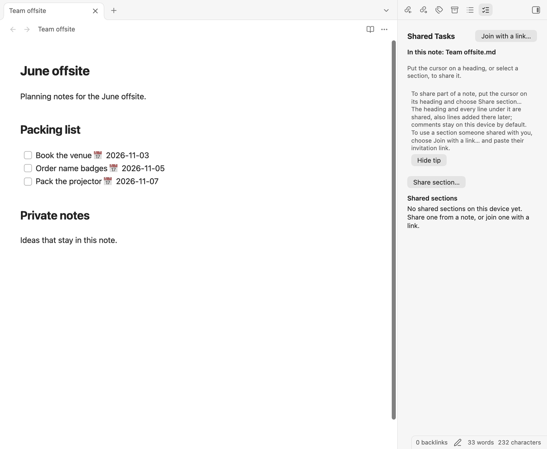Open the Backlinks sidebar tab icon
The height and width of the screenshot is (449, 547).
408,10
